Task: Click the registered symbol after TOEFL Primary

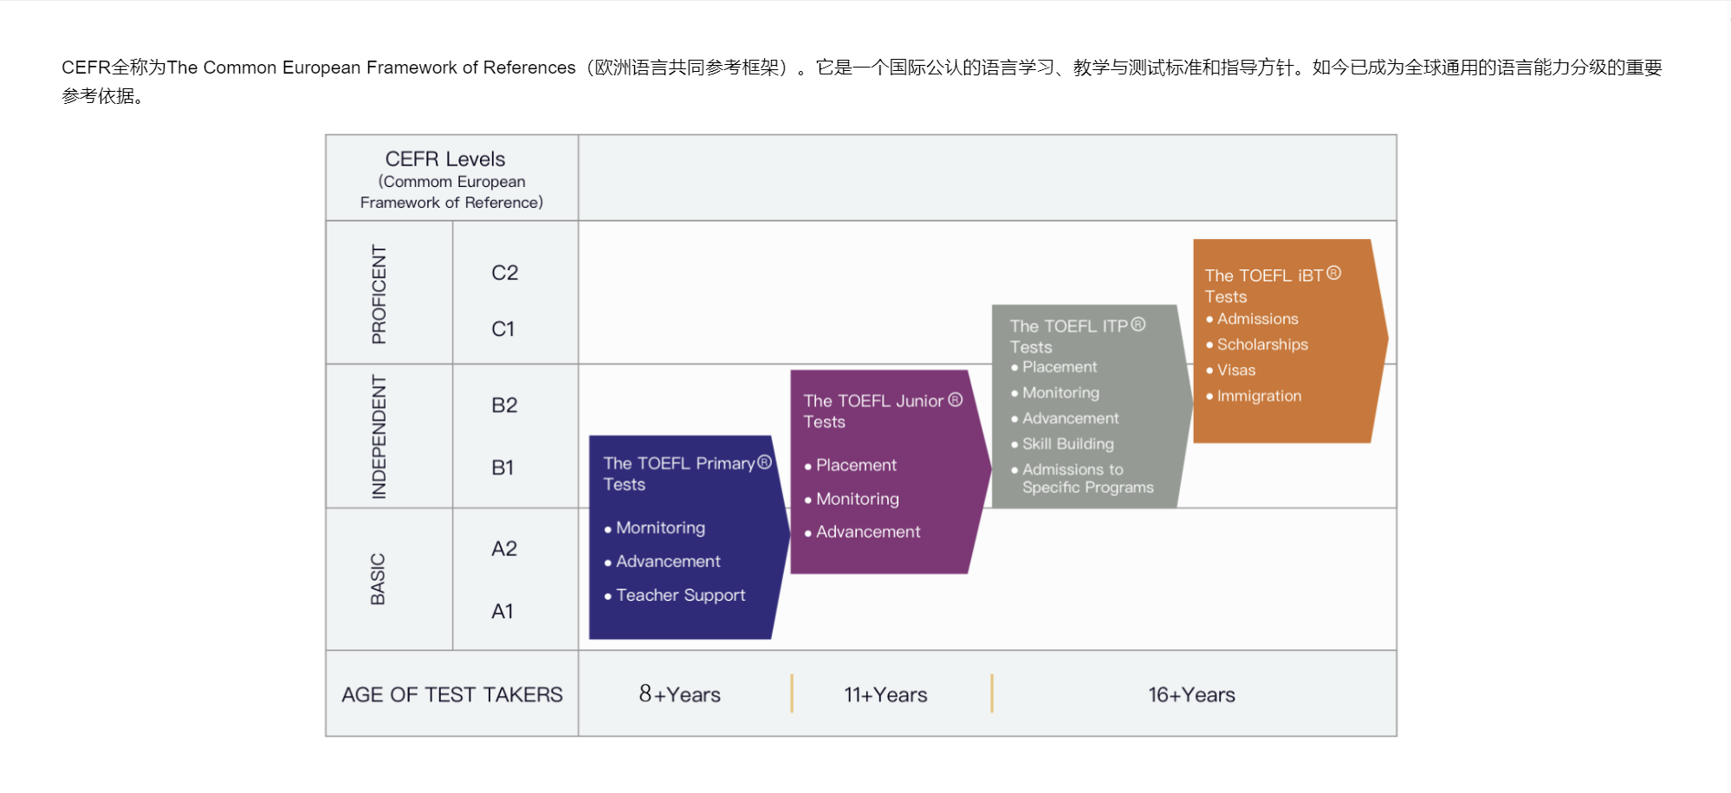Action: click(764, 462)
